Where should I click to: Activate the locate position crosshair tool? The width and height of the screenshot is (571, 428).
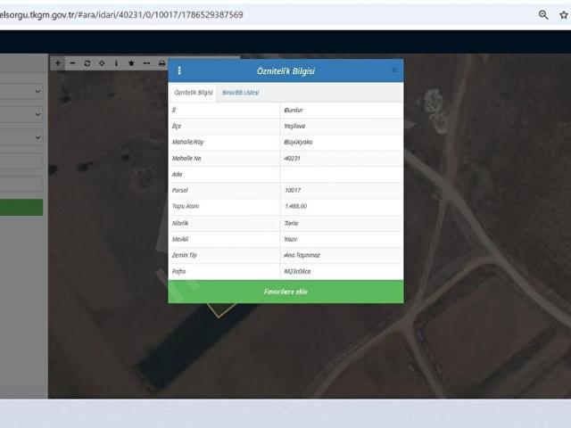point(102,63)
